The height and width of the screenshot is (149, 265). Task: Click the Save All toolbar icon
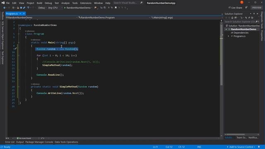24,8
